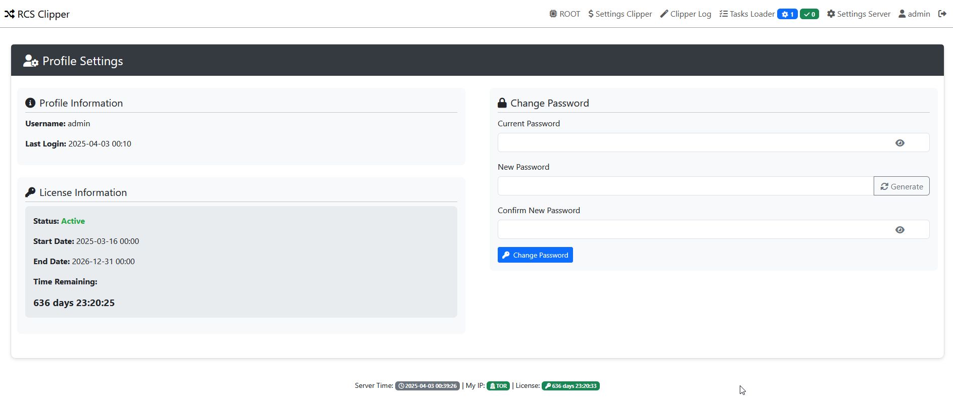Screen dimensions: 953x397
Task: Focus the New Password field
Action: (x=686, y=186)
